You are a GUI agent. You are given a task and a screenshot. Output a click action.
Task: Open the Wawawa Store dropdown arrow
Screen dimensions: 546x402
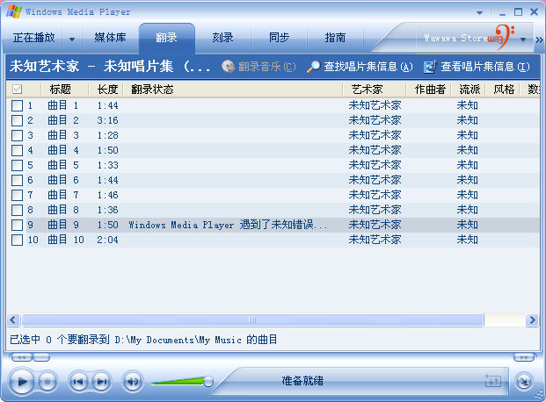coord(522,39)
